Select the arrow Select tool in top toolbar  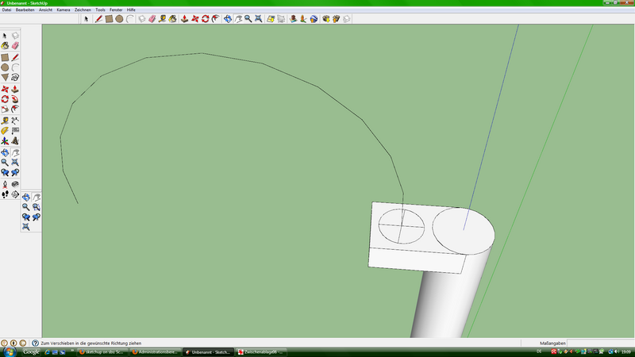pos(87,18)
